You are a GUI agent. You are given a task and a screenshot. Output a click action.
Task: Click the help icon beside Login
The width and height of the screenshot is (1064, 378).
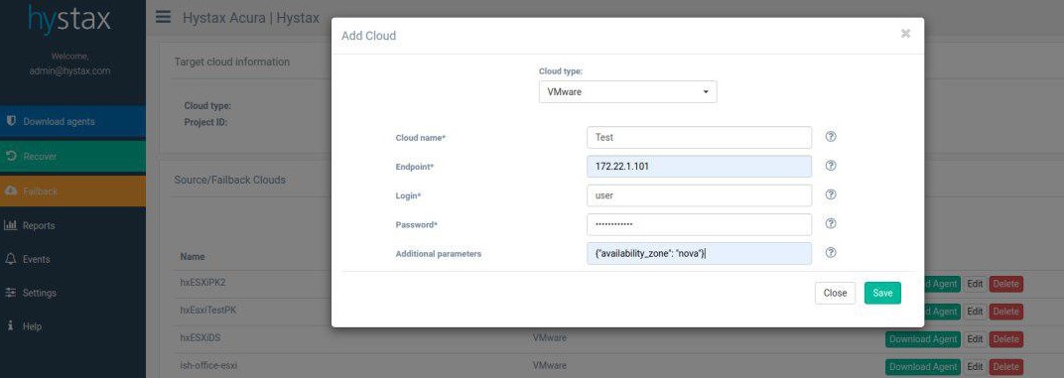[x=831, y=194]
